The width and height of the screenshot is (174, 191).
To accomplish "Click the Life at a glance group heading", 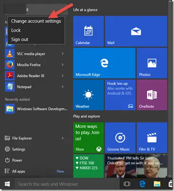I will (x=85, y=10).
